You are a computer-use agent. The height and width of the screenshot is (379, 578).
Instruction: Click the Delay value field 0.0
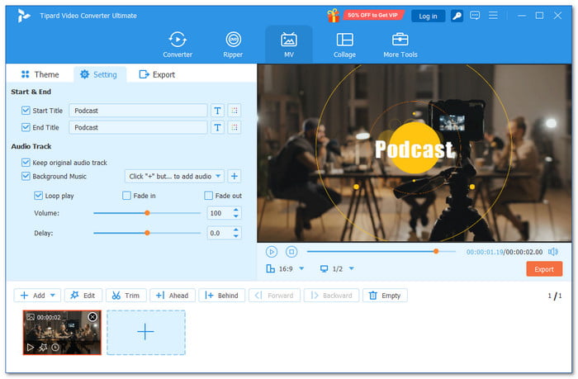click(220, 233)
